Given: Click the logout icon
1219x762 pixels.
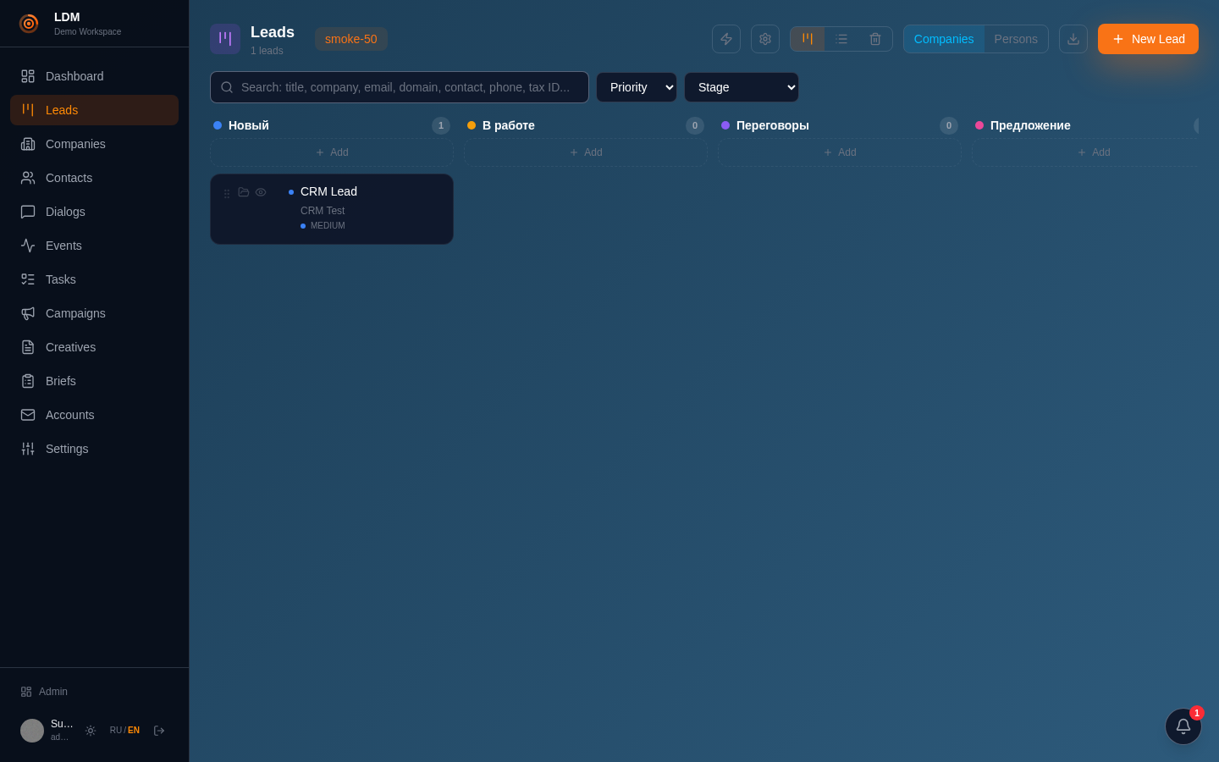Looking at the screenshot, I should coord(159,731).
